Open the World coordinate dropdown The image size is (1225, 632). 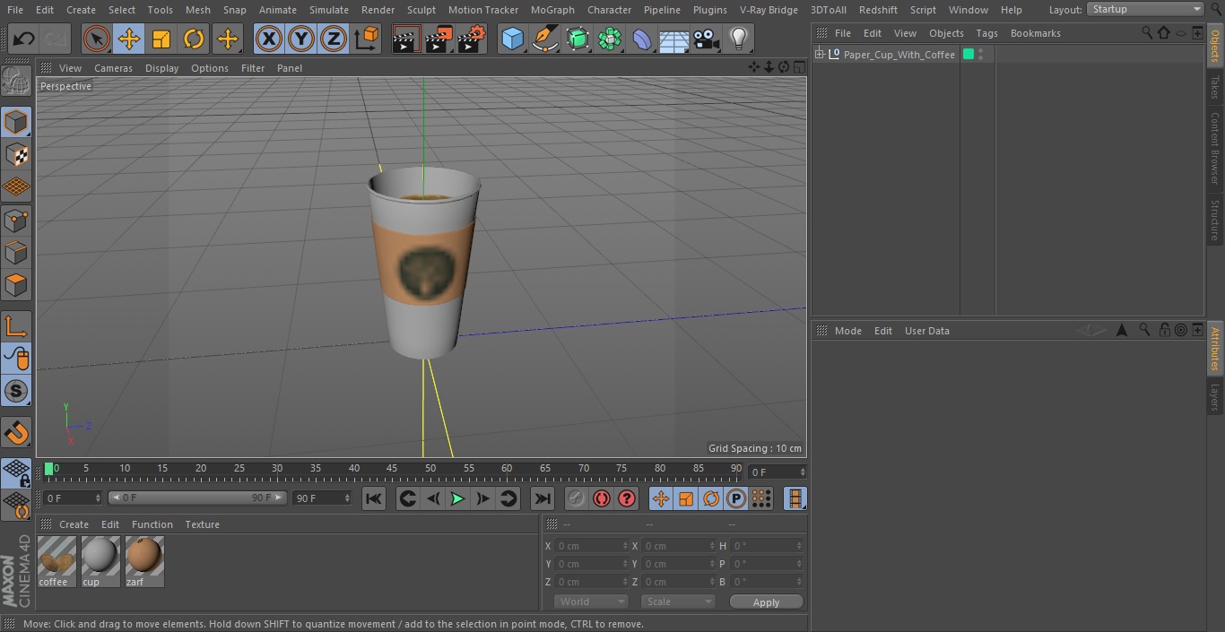591,602
